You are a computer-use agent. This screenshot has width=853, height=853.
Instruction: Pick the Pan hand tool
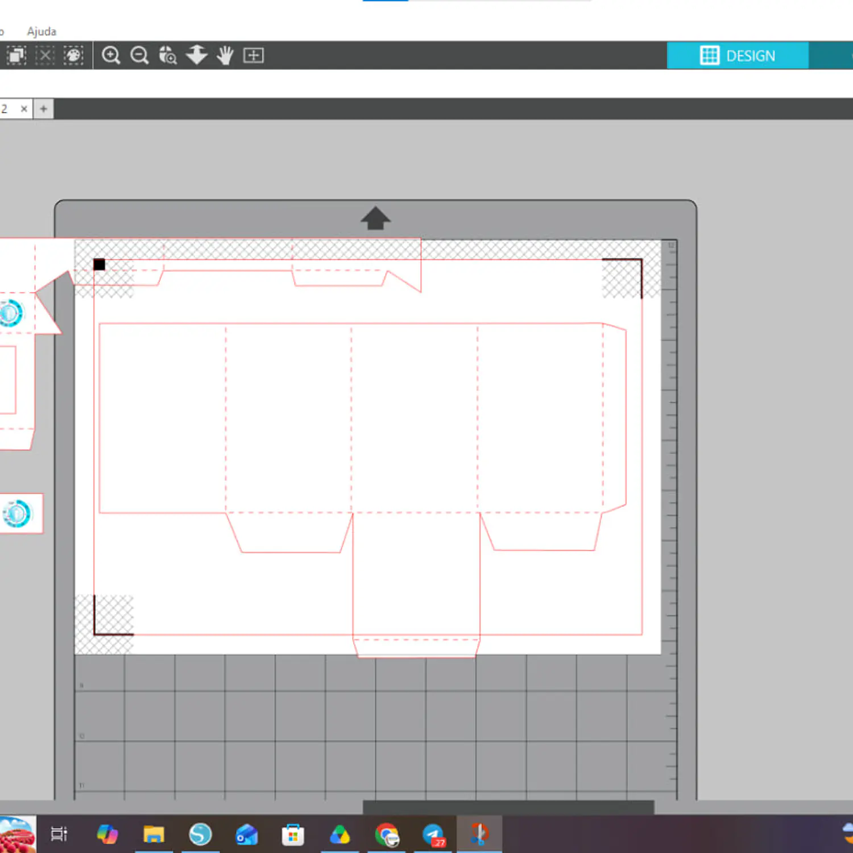tap(225, 55)
